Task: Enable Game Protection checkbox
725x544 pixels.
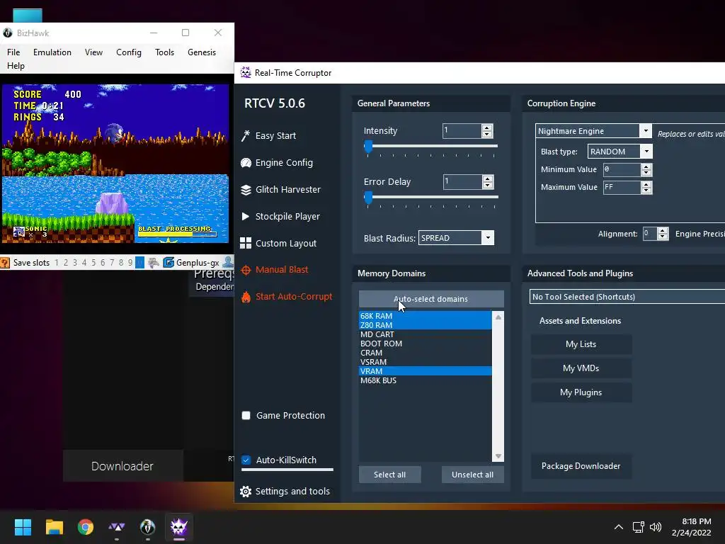Action: coord(246,415)
